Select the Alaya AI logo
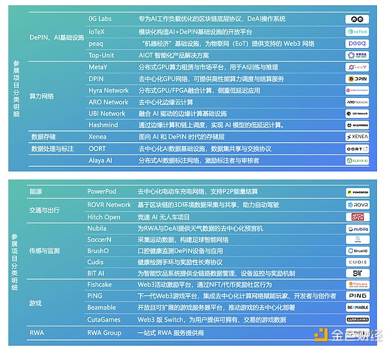390x349 pixels. coord(357,160)
